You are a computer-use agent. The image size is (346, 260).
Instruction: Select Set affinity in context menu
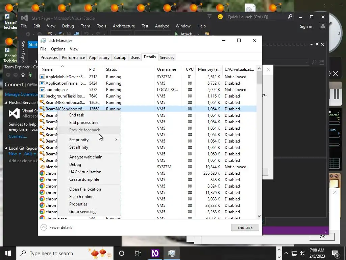tap(78, 147)
